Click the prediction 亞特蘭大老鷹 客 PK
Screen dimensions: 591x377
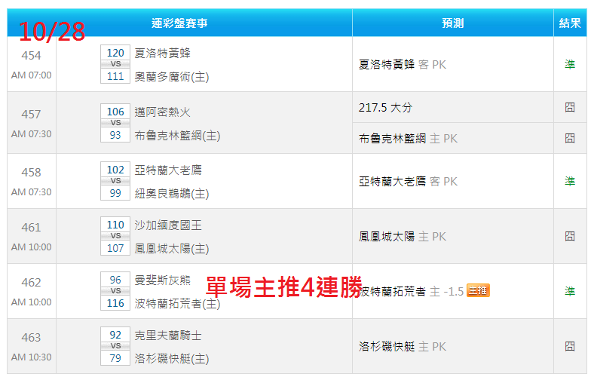click(x=408, y=182)
